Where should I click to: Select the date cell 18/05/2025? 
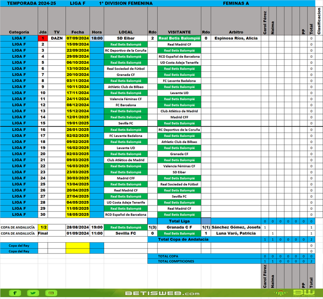(78, 214)
